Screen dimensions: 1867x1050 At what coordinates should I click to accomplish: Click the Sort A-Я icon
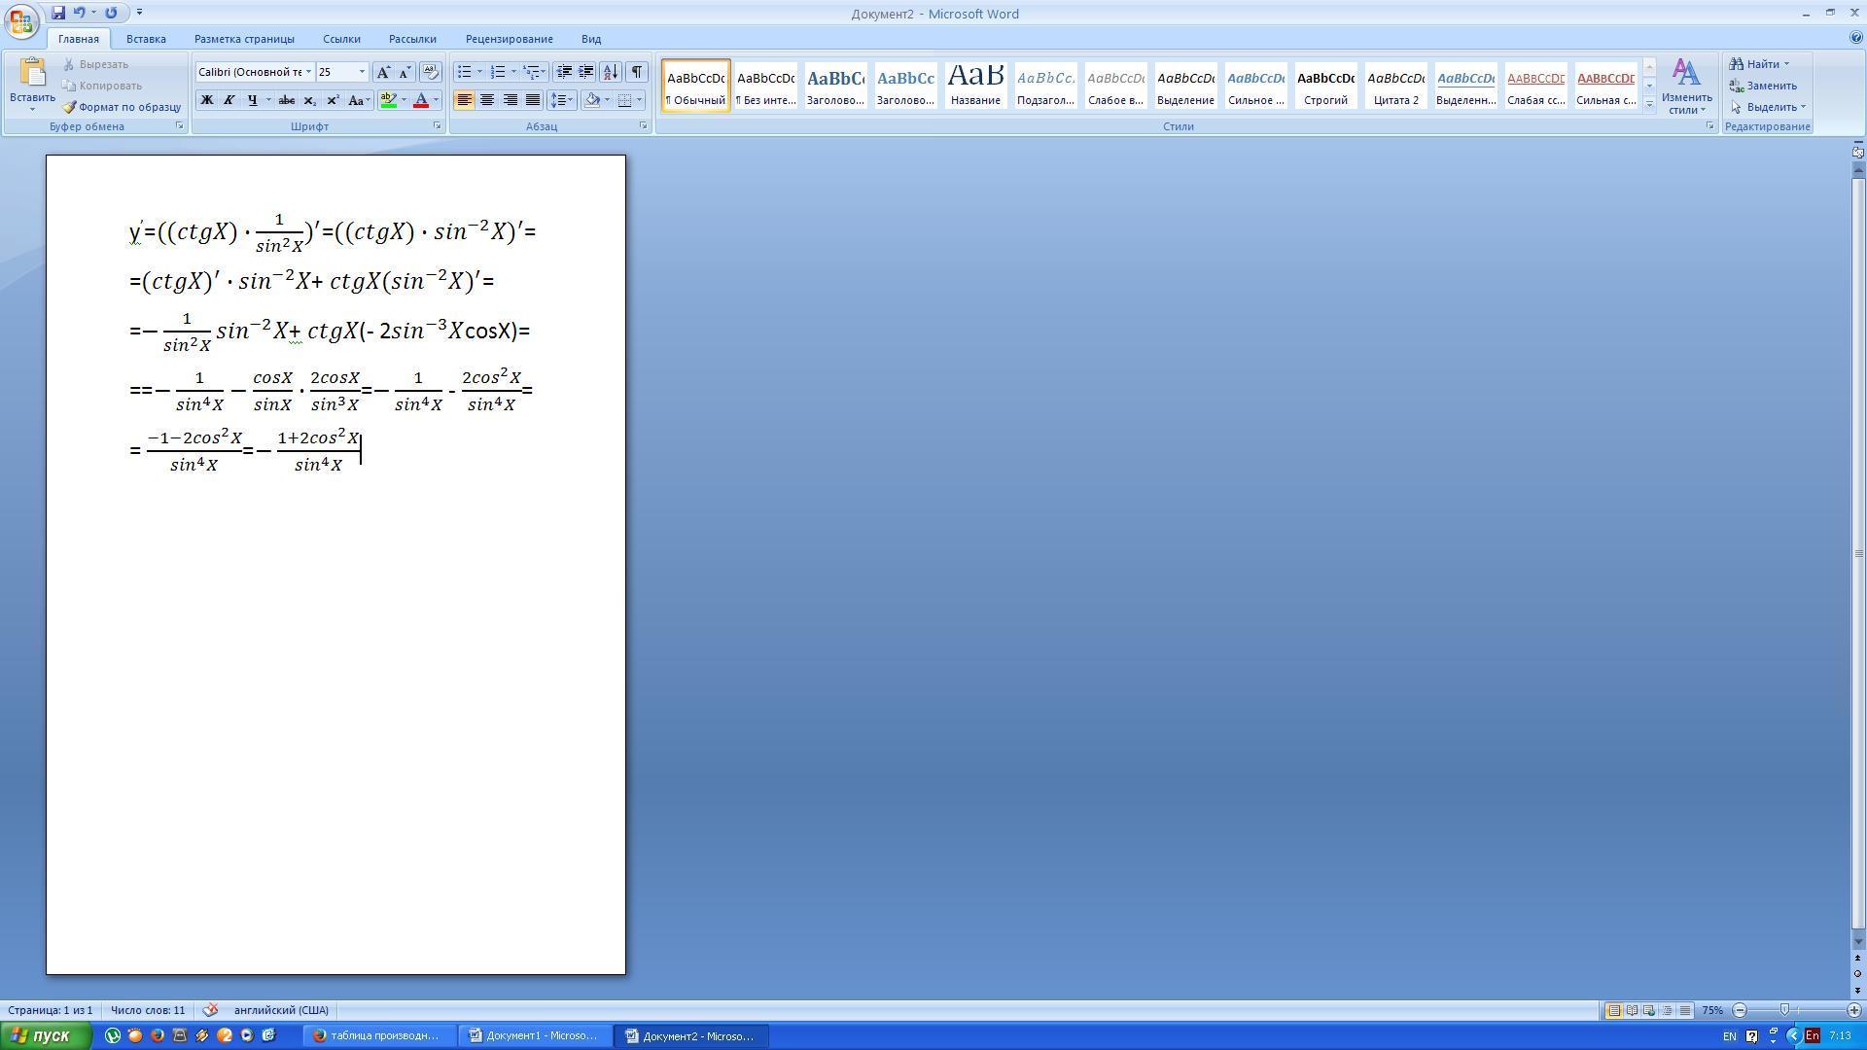click(x=610, y=72)
